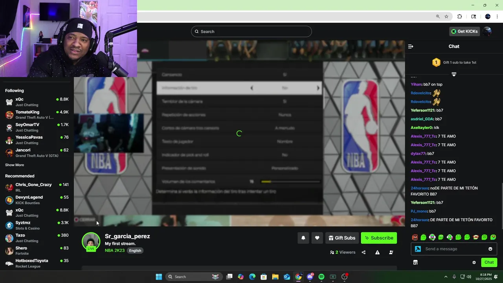
Task: Click PJ_mono username in chat
Action: pyautogui.click(x=419, y=211)
